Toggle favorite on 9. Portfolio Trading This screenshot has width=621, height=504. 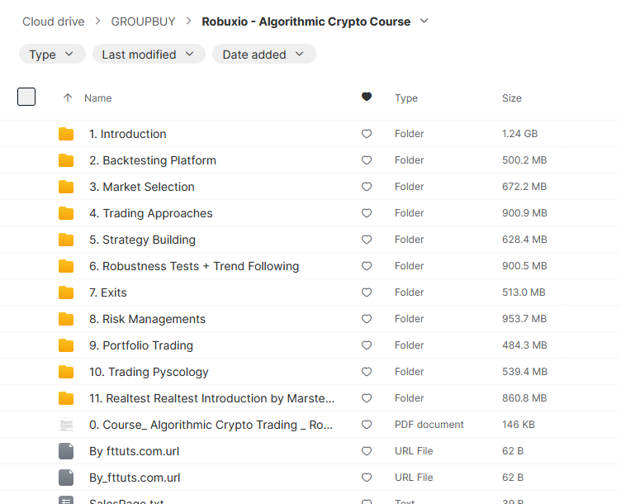367,345
